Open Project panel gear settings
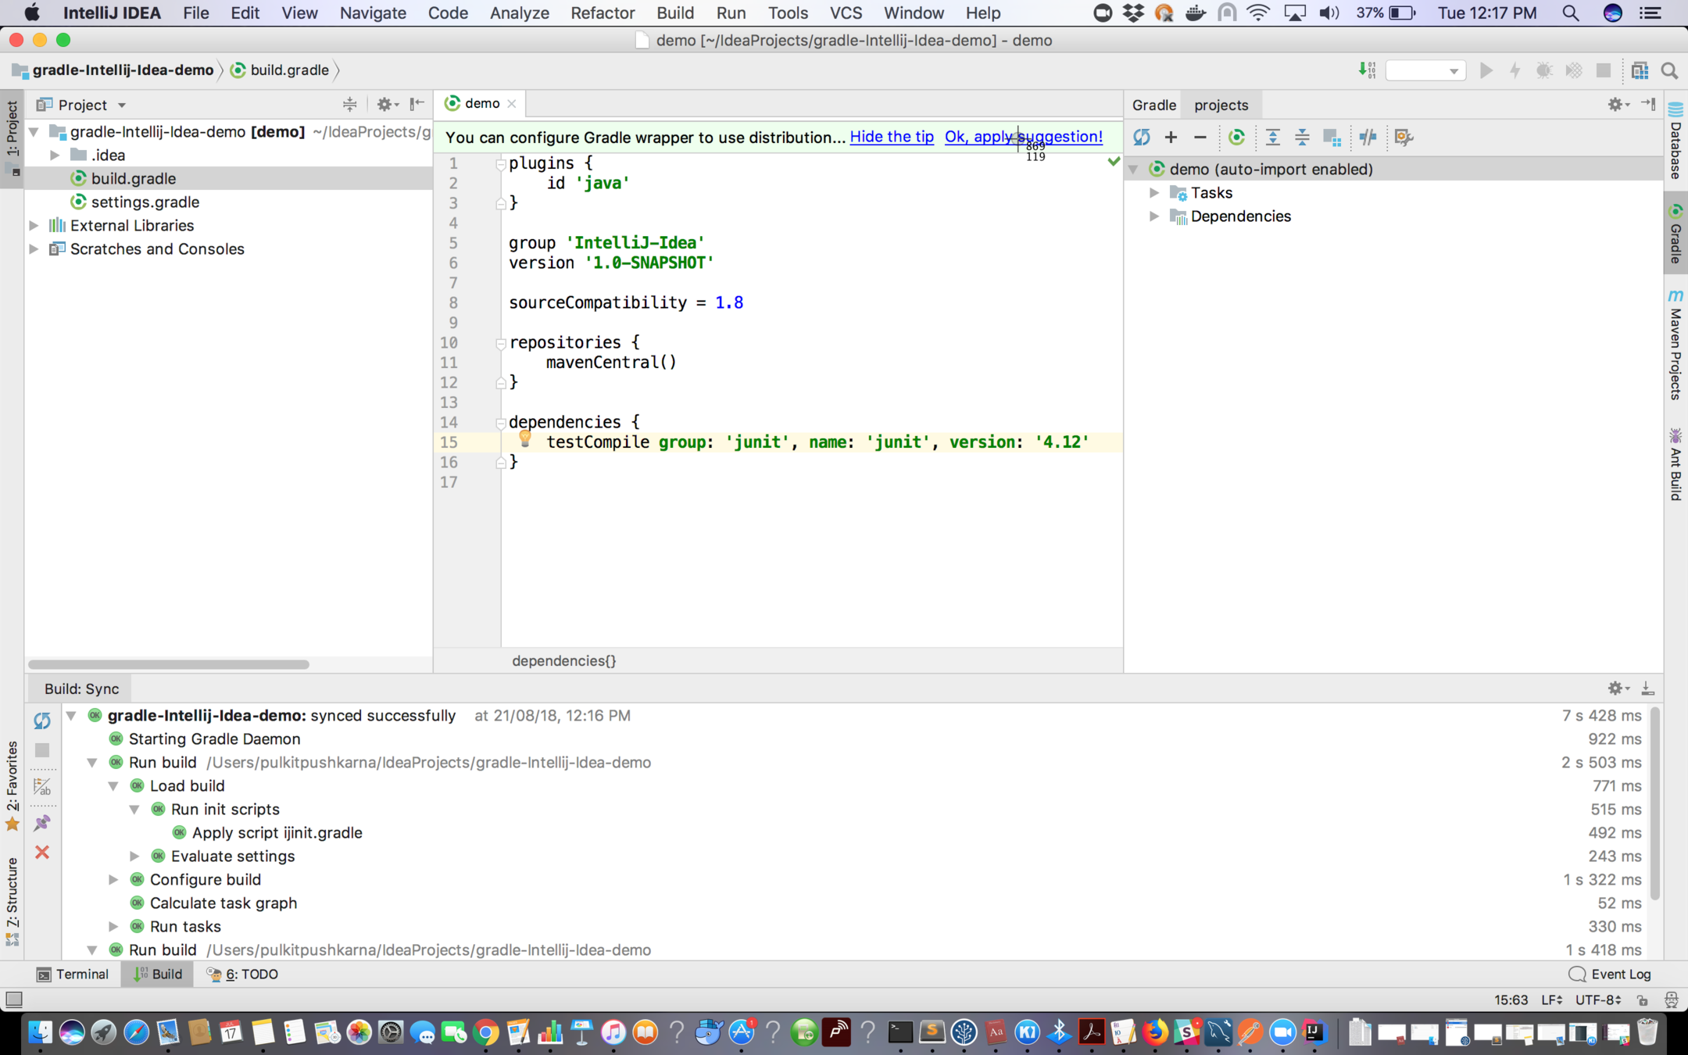Image resolution: width=1688 pixels, height=1055 pixels. tap(387, 104)
